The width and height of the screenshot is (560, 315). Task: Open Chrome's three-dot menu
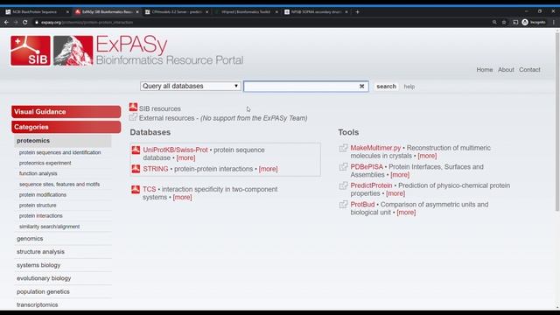[554, 22]
